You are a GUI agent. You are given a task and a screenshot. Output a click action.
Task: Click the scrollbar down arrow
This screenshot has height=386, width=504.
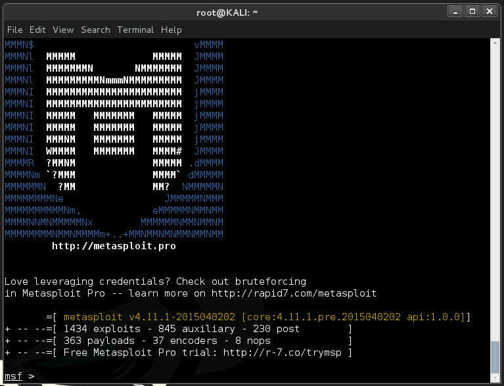pos(495,378)
